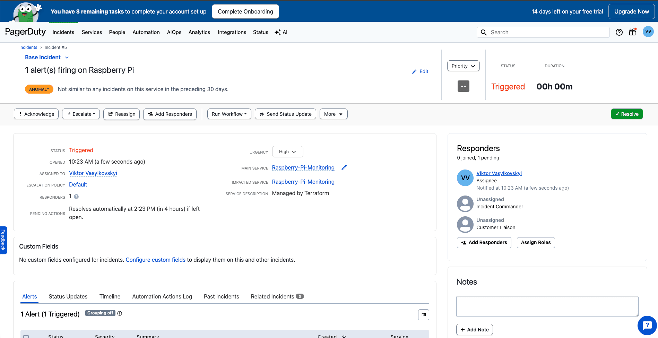658x338 pixels.
Task: Click the Incident Commander unassigned avatar
Action: coord(465,204)
